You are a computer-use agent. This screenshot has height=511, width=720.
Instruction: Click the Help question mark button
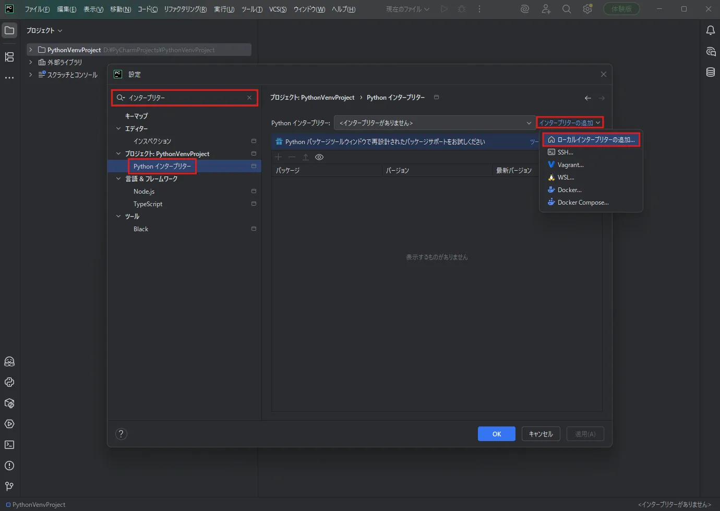121,434
